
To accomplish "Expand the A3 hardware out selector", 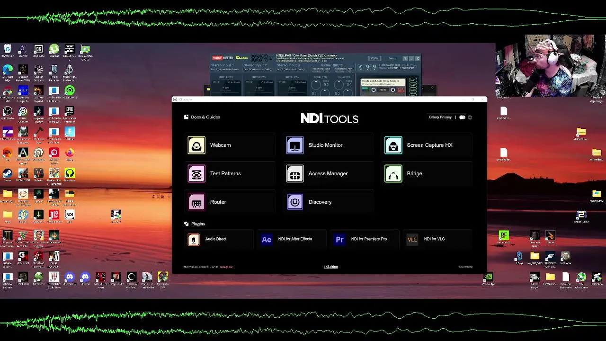I will [x=374, y=67].
